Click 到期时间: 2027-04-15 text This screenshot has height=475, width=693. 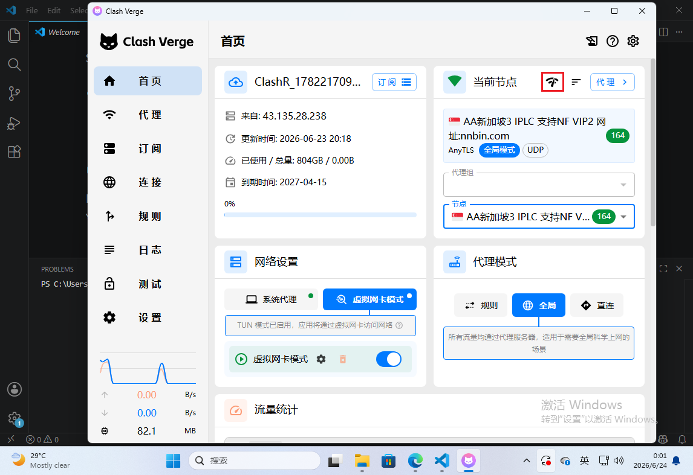pos(283,182)
